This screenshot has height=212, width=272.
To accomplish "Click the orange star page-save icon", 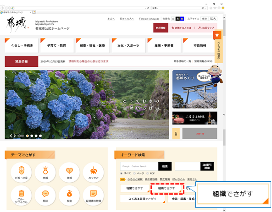I will coord(217,35).
